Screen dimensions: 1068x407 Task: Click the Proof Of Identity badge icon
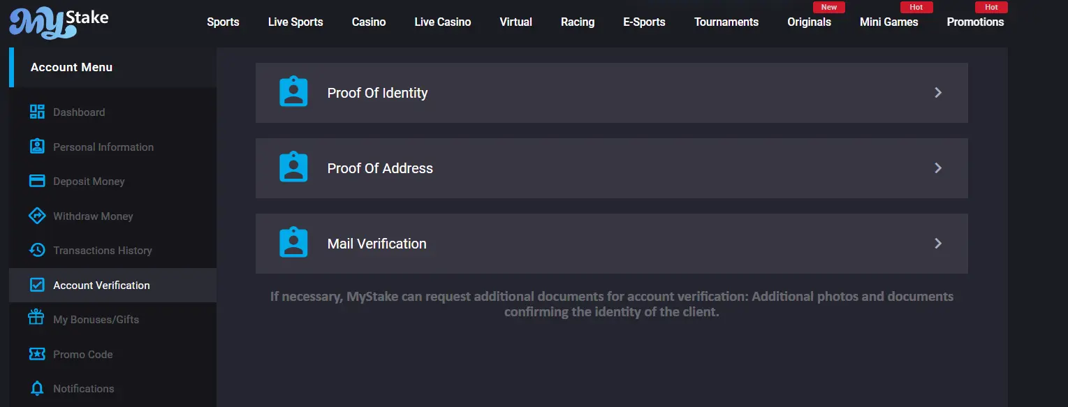tap(293, 91)
